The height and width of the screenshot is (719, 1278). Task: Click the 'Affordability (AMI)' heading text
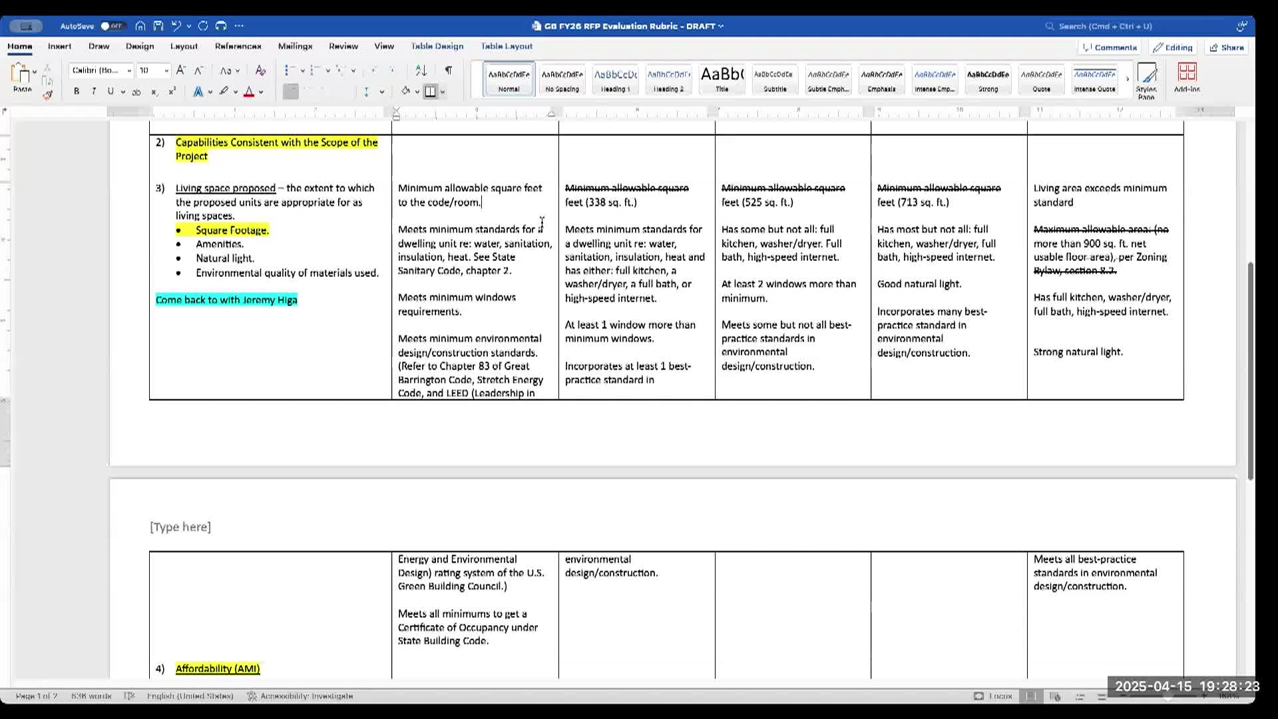pos(218,668)
